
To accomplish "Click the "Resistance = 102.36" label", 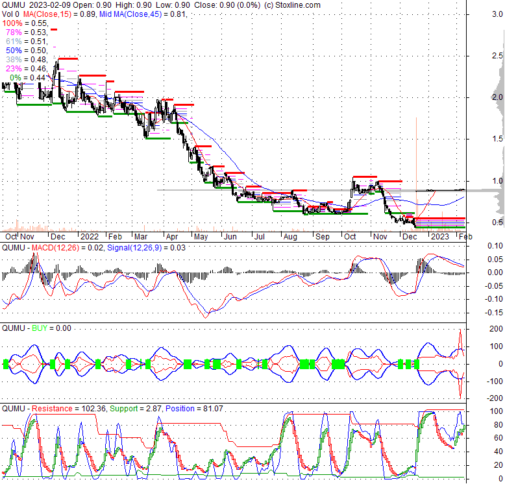I will tap(69, 409).
